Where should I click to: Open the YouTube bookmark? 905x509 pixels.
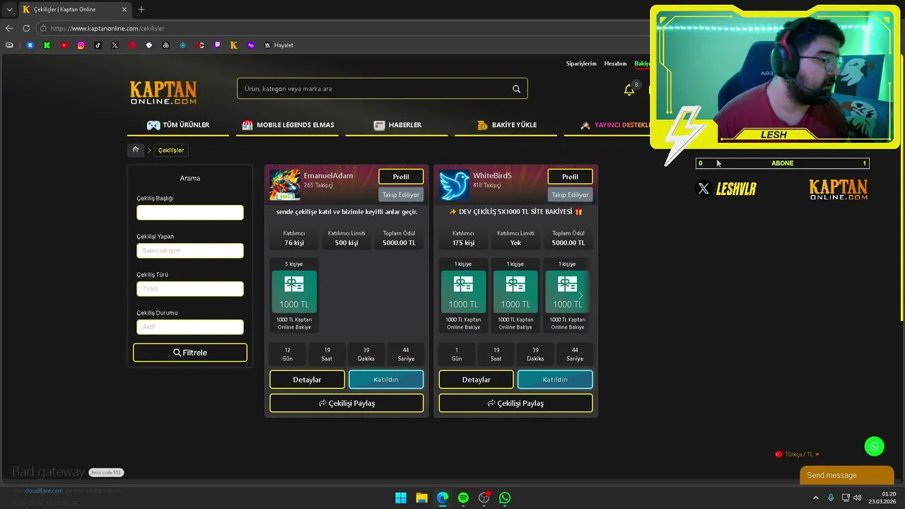(64, 45)
